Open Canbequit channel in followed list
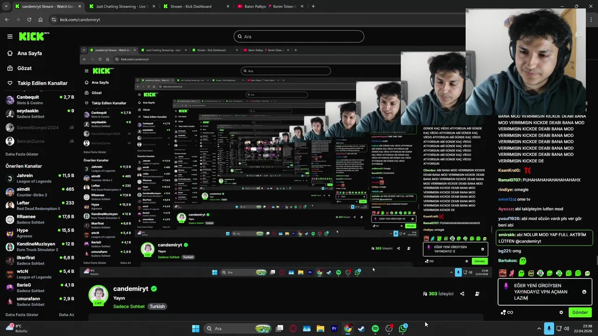Viewport: 598px width, 336px height. [x=40, y=100]
